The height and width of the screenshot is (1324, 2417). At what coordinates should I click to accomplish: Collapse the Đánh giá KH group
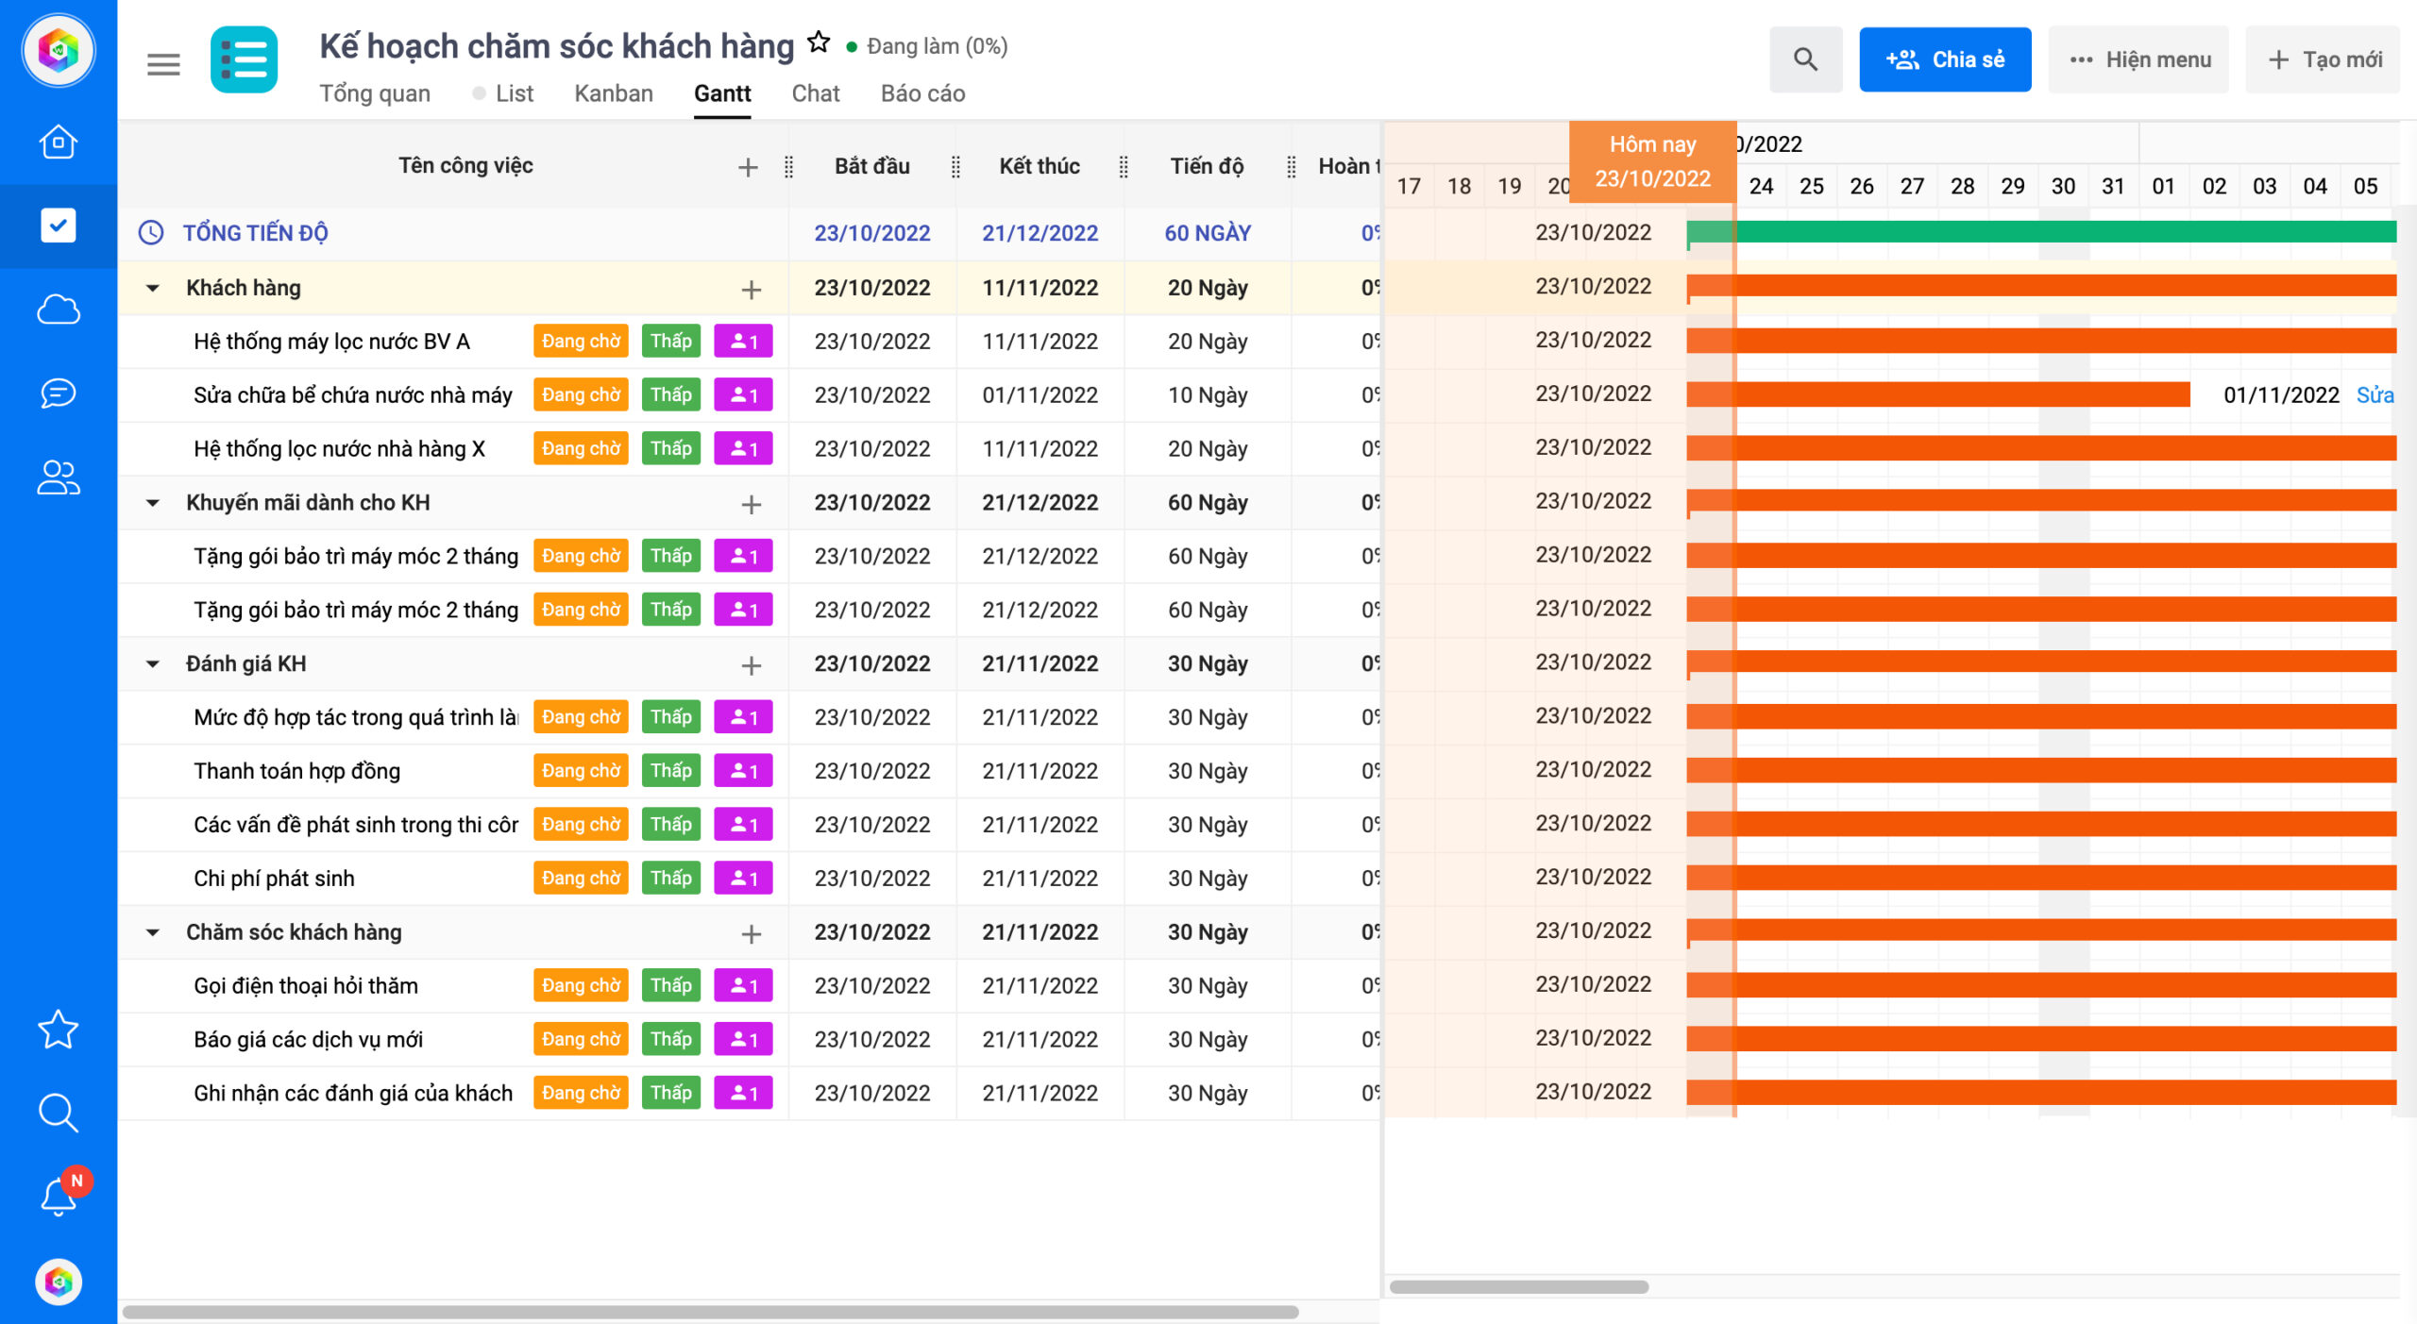pos(152,664)
